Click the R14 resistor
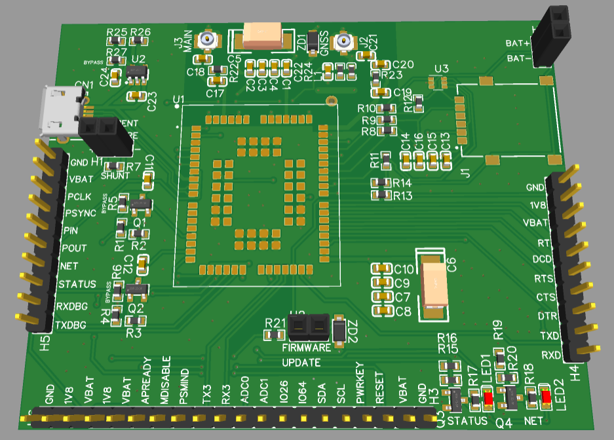 click(x=381, y=182)
